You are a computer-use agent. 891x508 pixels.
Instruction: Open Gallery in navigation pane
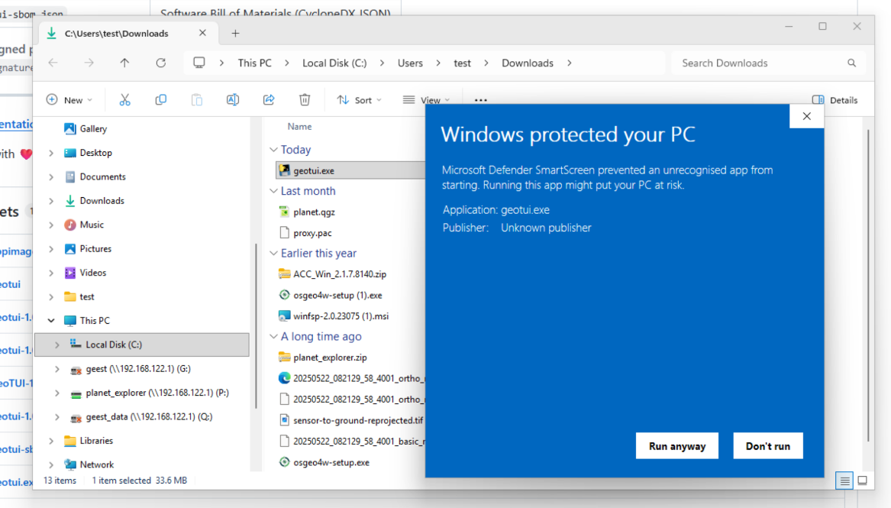click(x=93, y=129)
